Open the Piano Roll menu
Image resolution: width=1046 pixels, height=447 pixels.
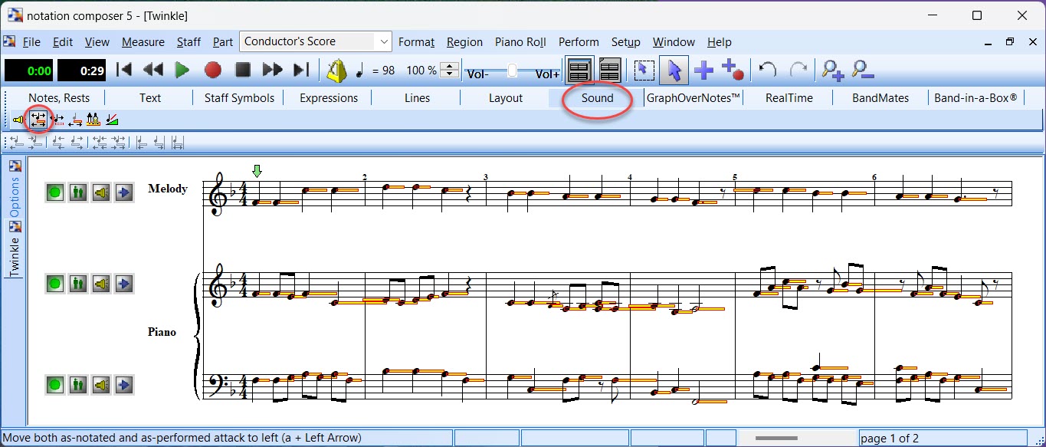coord(520,42)
